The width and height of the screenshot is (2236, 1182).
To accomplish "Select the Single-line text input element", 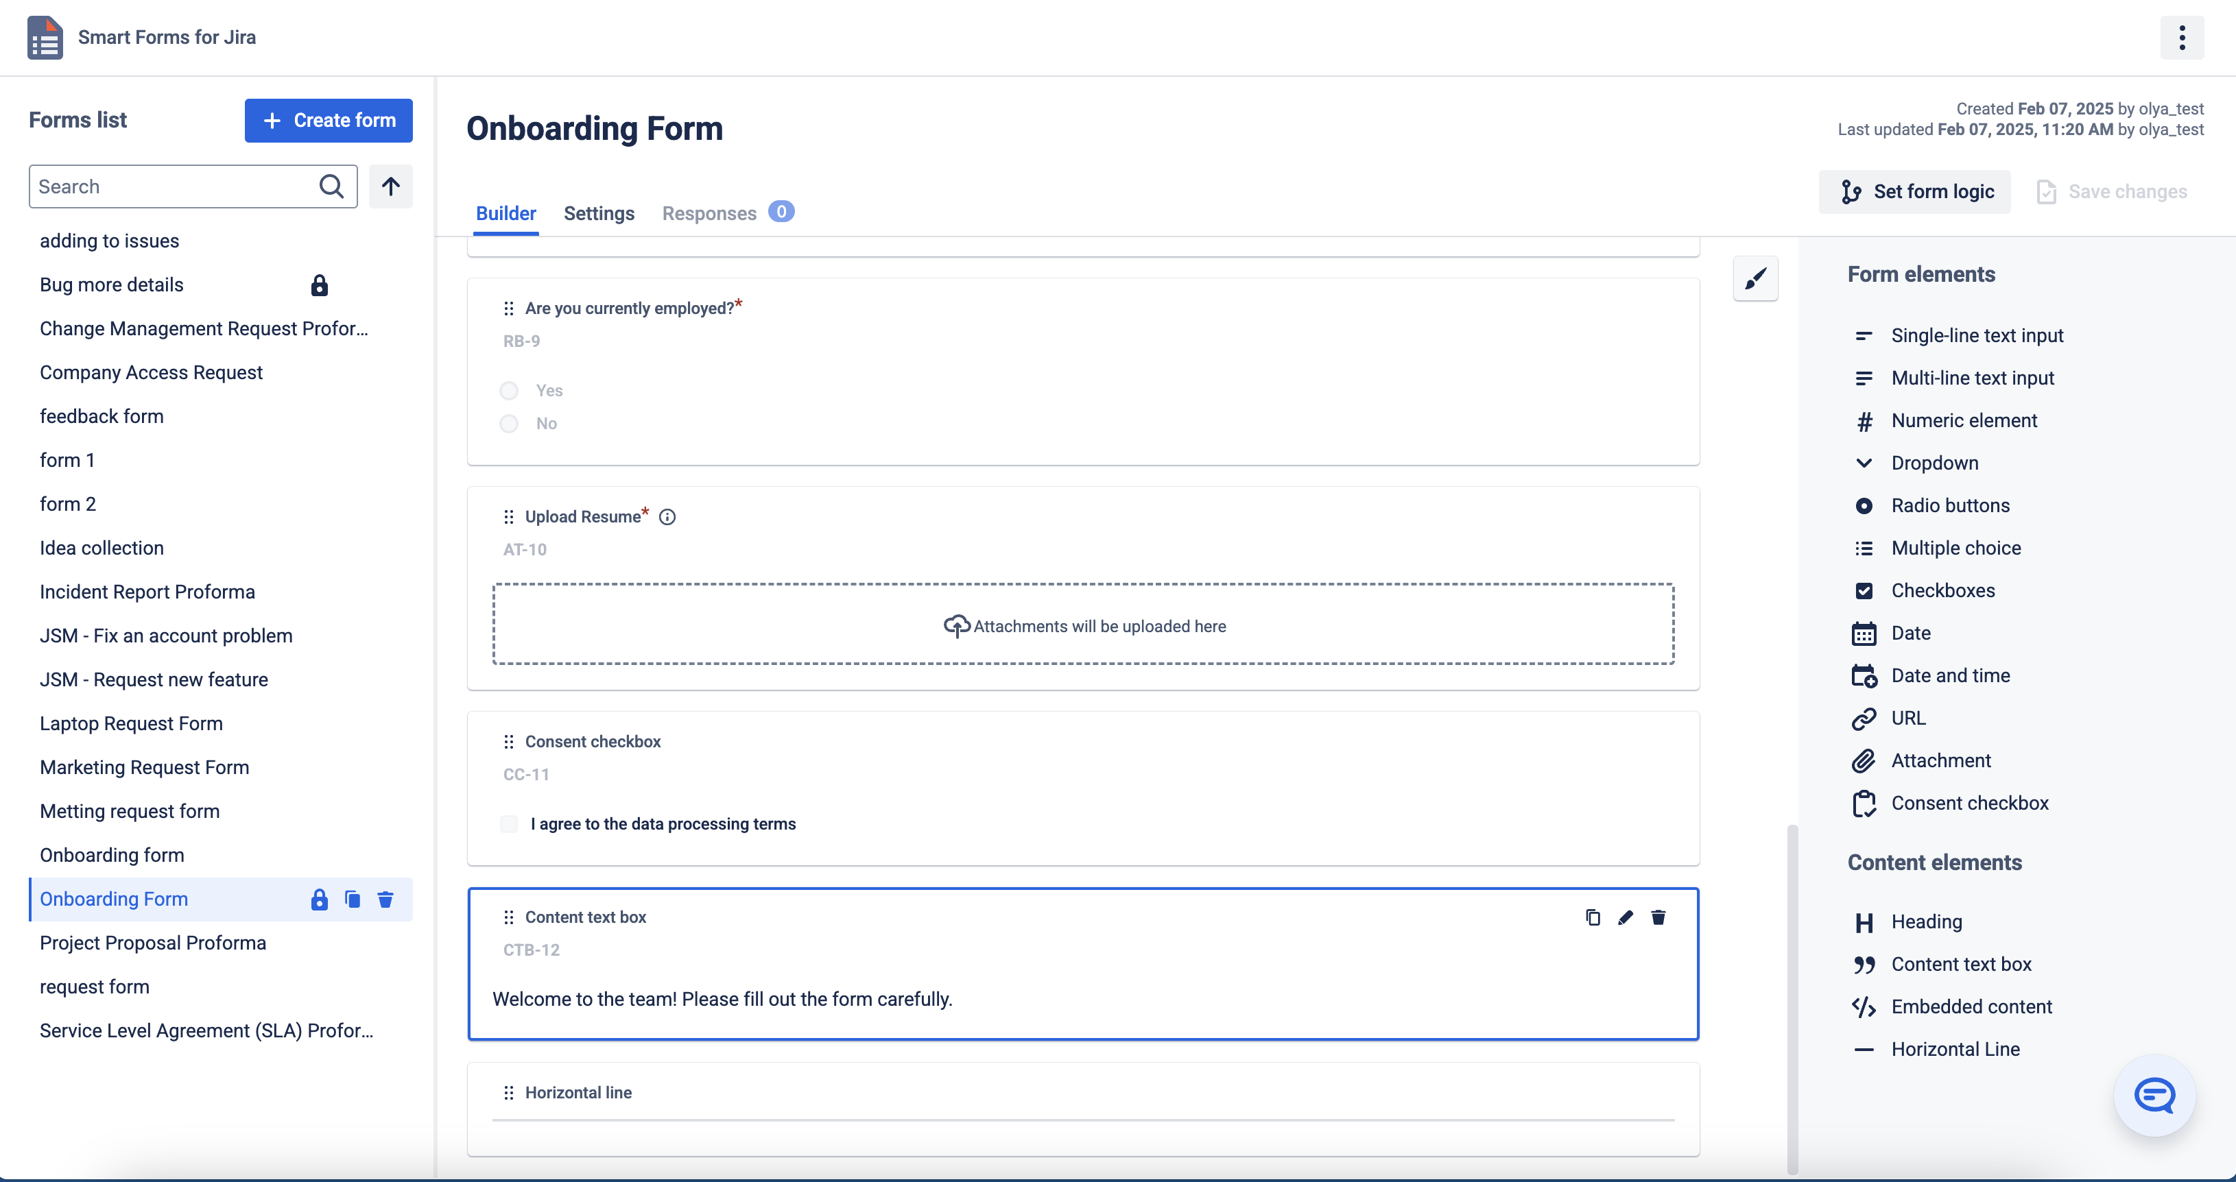I will [1978, 335].
